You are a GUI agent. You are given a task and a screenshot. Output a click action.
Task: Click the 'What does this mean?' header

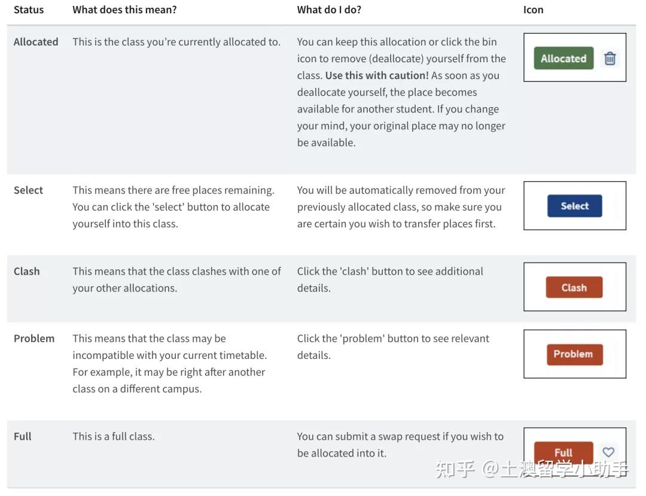pos(124,10)
